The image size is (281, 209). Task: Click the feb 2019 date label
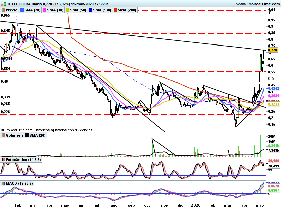18,205
